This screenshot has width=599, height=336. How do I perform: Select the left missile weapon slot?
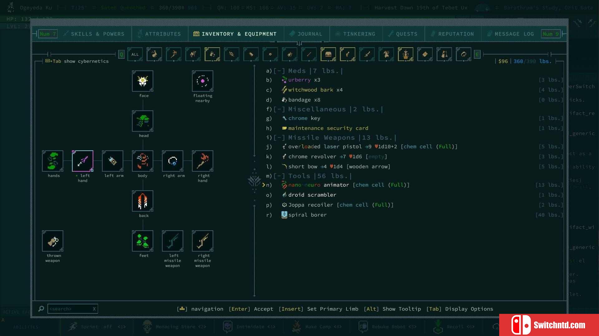[x=173, y=241]
